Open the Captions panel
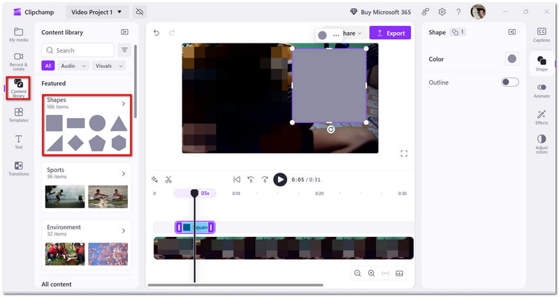Viewport: 559px width, 297px height. coord(542,35)
